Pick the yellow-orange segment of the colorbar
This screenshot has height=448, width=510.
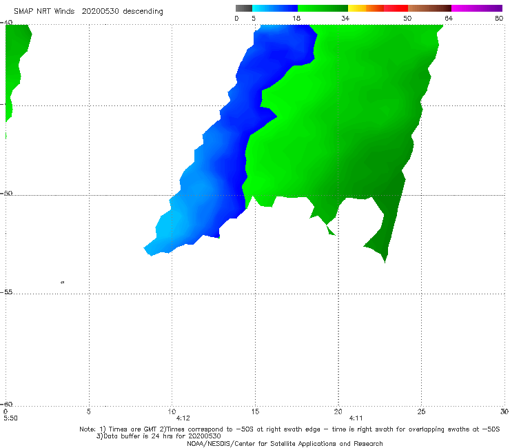coord(365,8)
